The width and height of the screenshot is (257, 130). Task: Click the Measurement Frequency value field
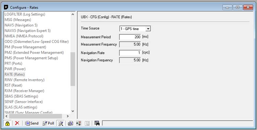pyautogui.click(x=130, y=44)
